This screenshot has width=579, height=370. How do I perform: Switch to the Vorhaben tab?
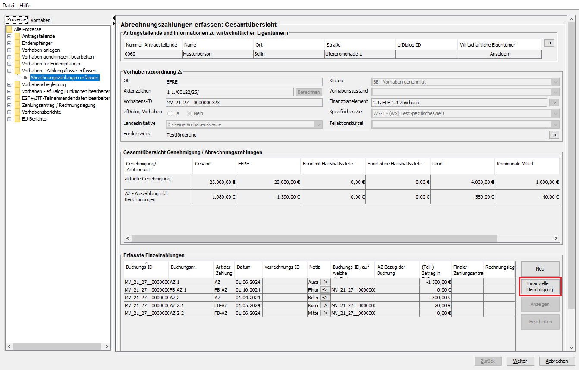click(x=41, y=20)
